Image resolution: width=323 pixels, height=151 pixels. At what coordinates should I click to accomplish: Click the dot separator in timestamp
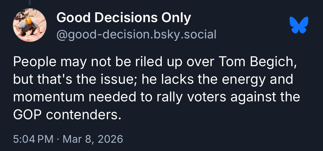pos(58,139)
